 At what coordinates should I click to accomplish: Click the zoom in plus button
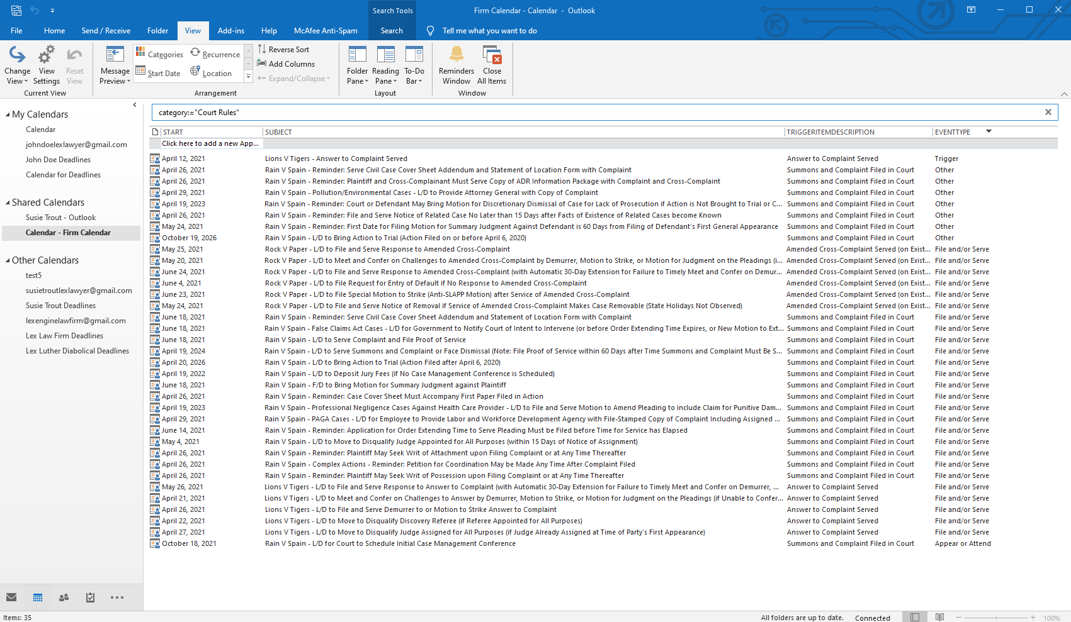point(1033,618)
